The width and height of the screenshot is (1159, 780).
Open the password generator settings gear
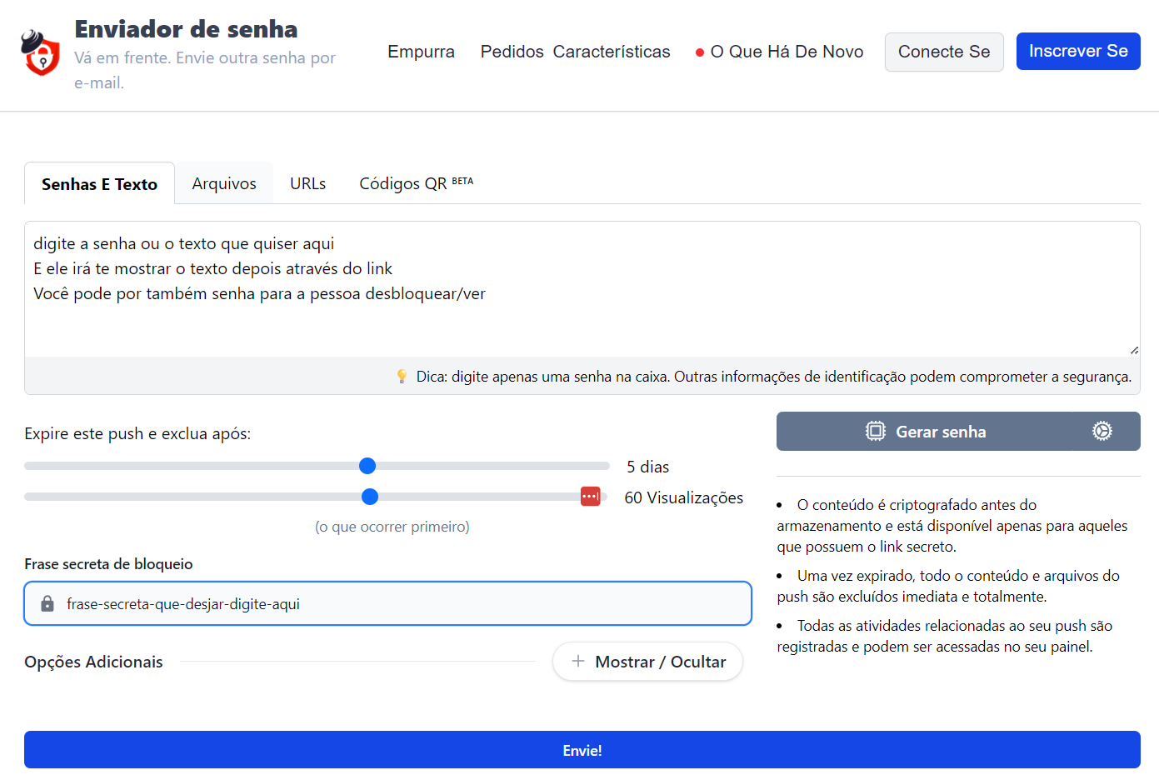click(x=1102, y=431)
